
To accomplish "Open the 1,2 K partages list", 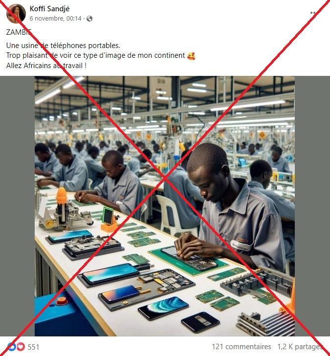I will [300, 347].
